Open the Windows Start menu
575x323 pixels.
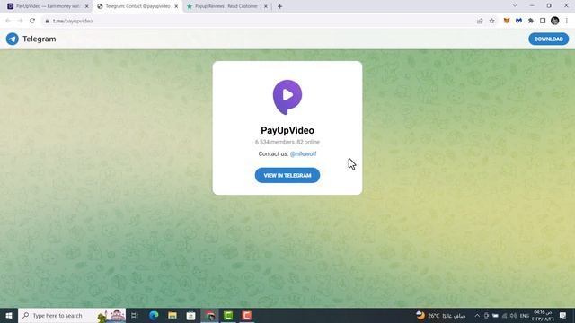tap(9, 315)
